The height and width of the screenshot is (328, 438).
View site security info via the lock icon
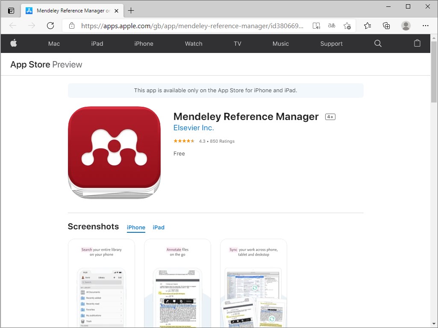72,26
